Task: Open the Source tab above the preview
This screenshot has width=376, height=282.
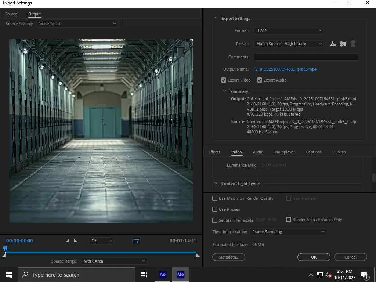Action: click(11, 14)
